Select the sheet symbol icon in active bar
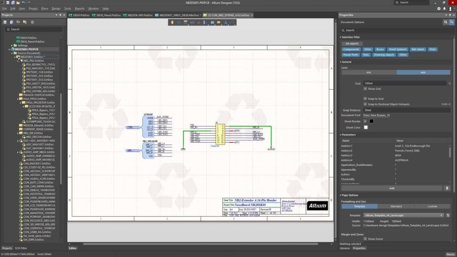Image resolution: width=457 pixels, height=257 pixels. point(212,22)
